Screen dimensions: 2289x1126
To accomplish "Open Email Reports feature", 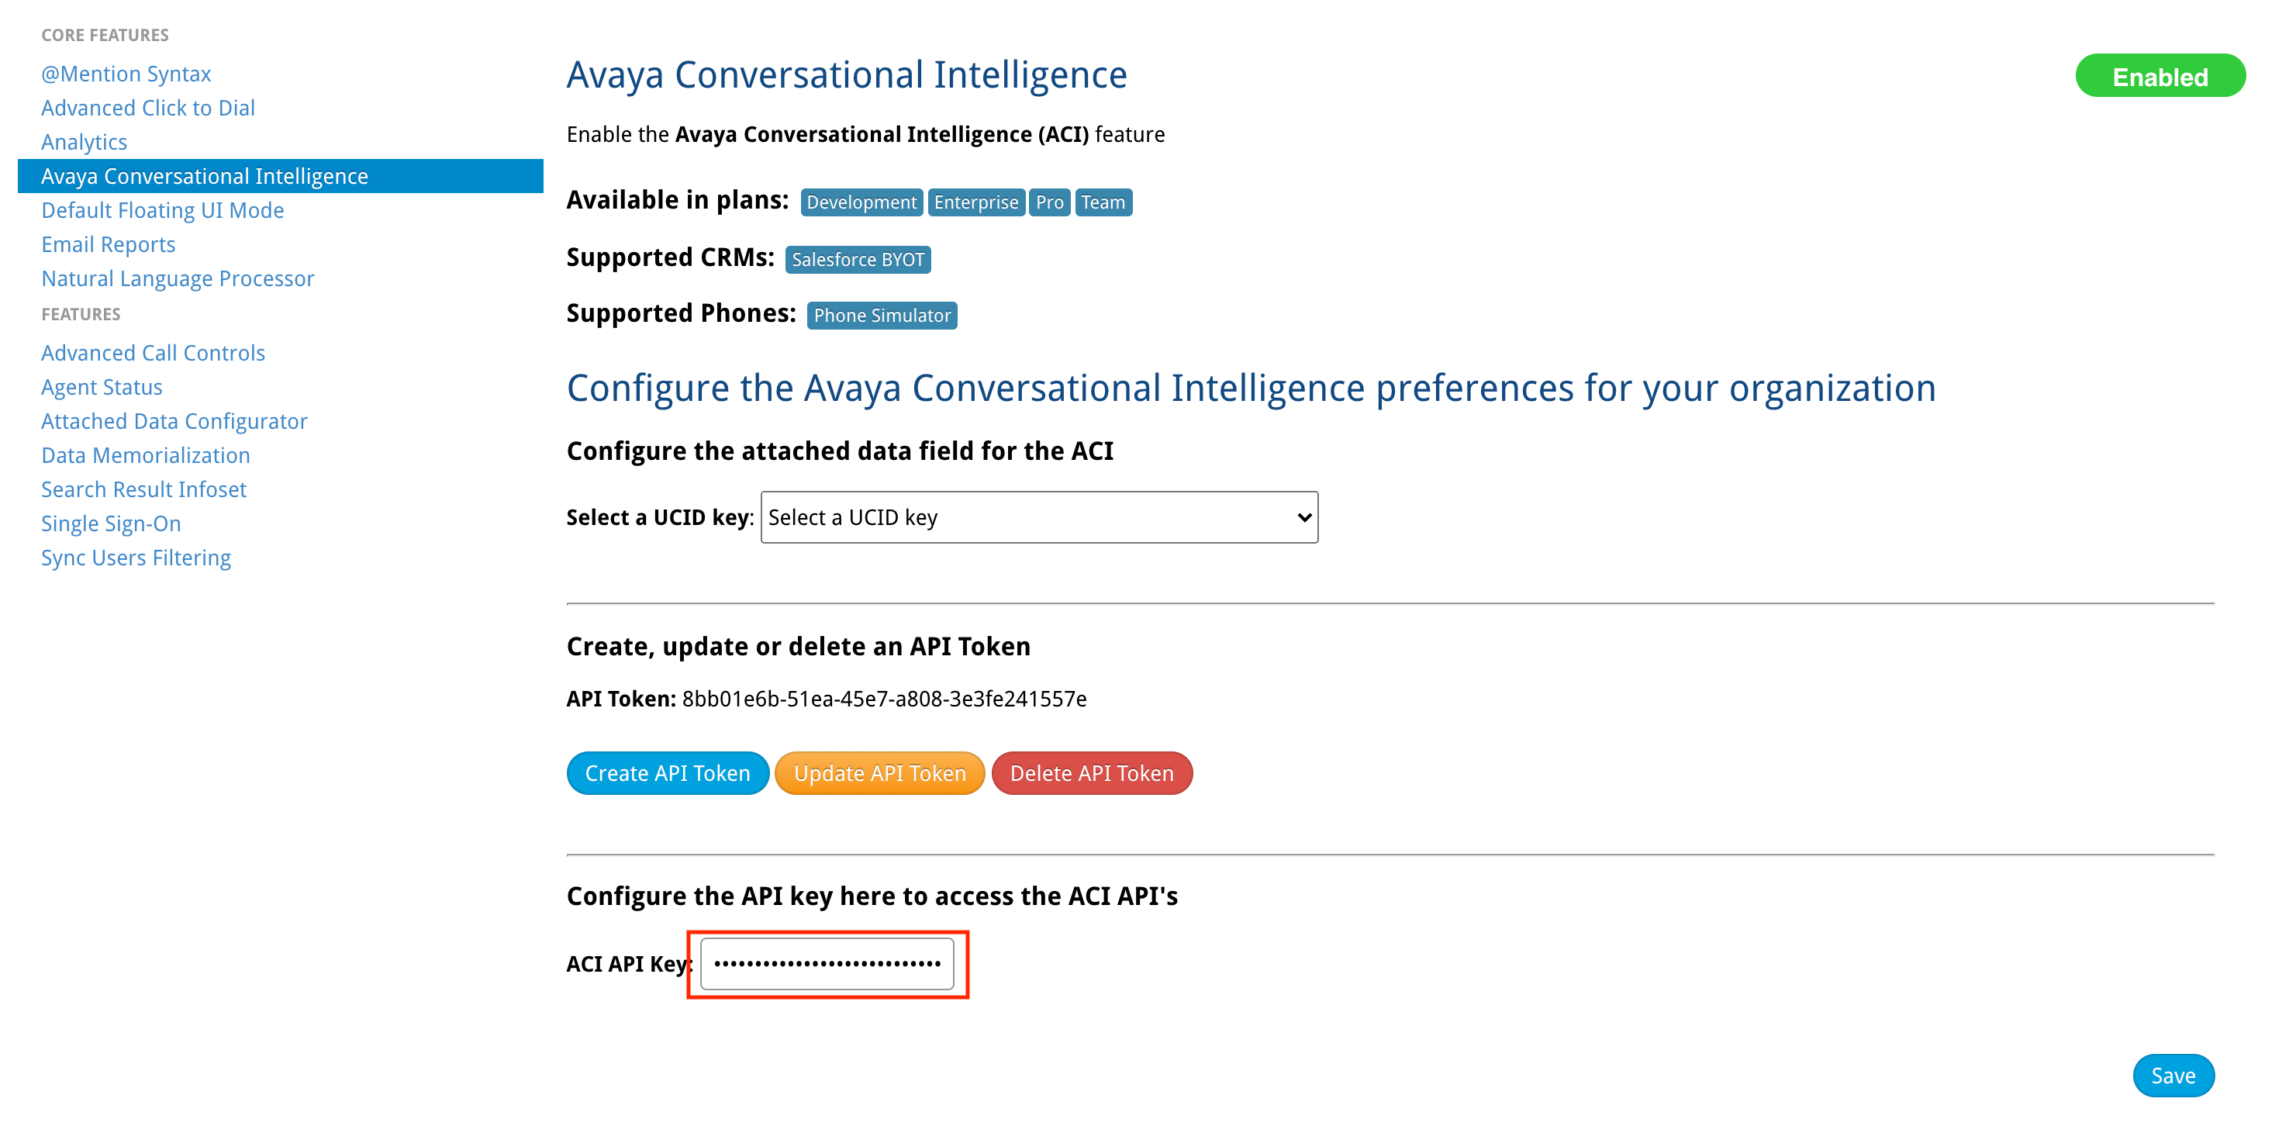I will pos(109,244).
